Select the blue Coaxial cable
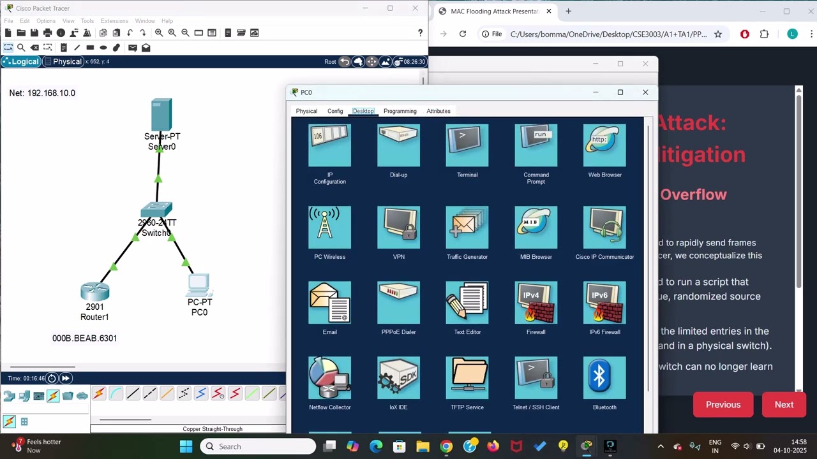 tap(200, 394)
